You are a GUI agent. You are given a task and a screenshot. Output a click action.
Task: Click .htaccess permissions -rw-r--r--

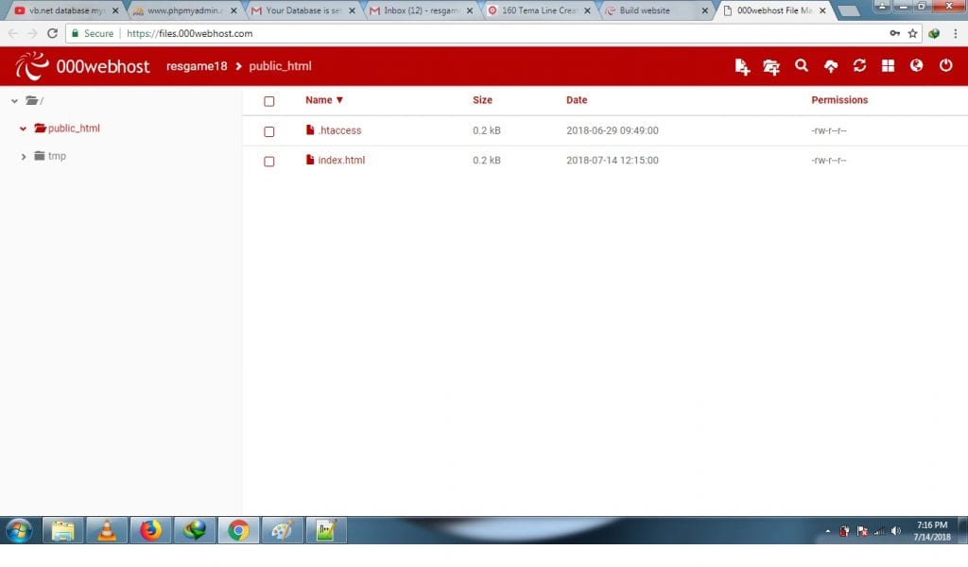point(829,130)
